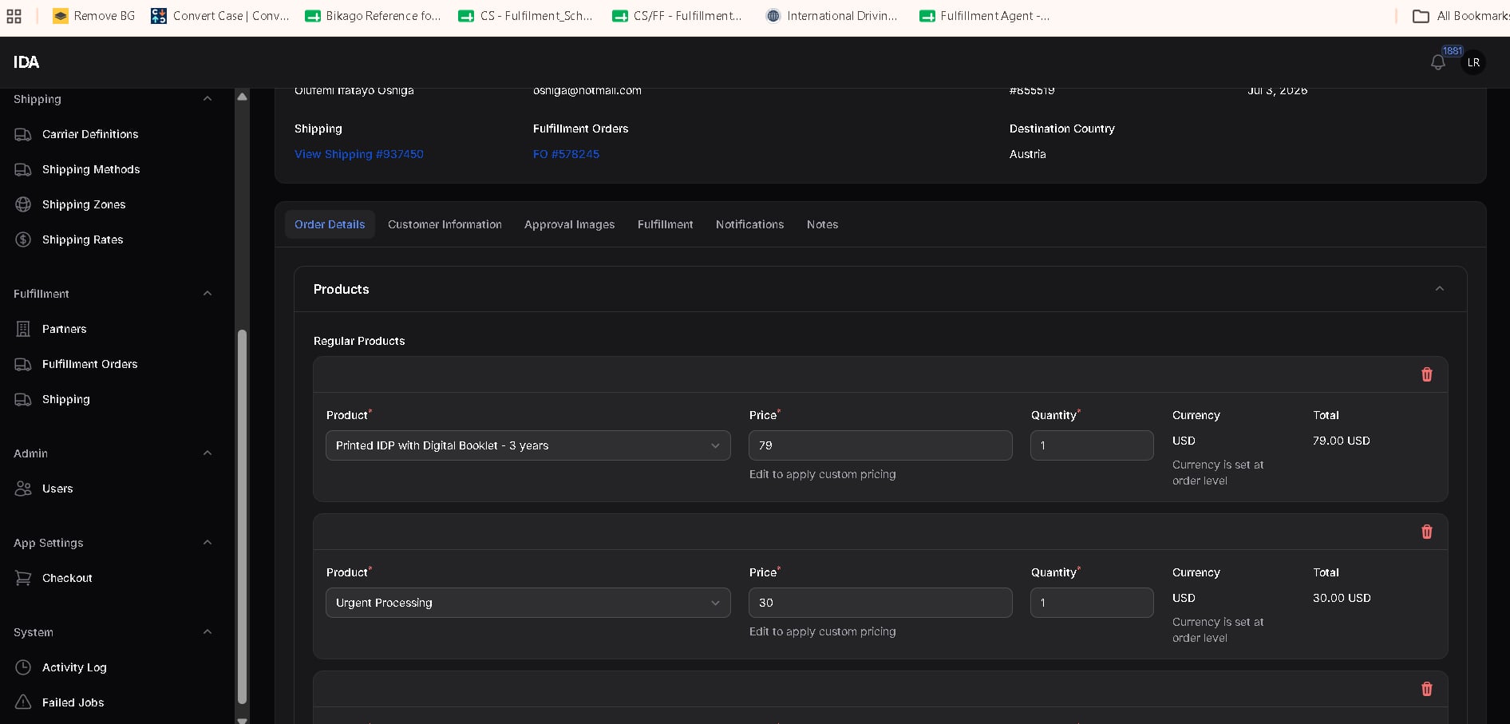The width and height of the screenshot is (1510, 724).
Task: Open the notifications bell
Action: 1438,62
